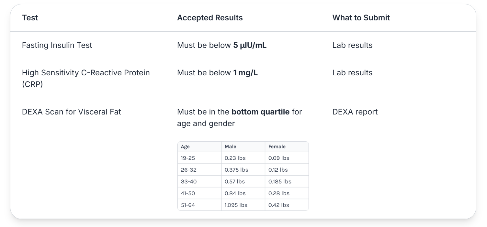This screenshot has width=487, height=227.
Task: Click the Test column header
Action: tap(30, 18)
